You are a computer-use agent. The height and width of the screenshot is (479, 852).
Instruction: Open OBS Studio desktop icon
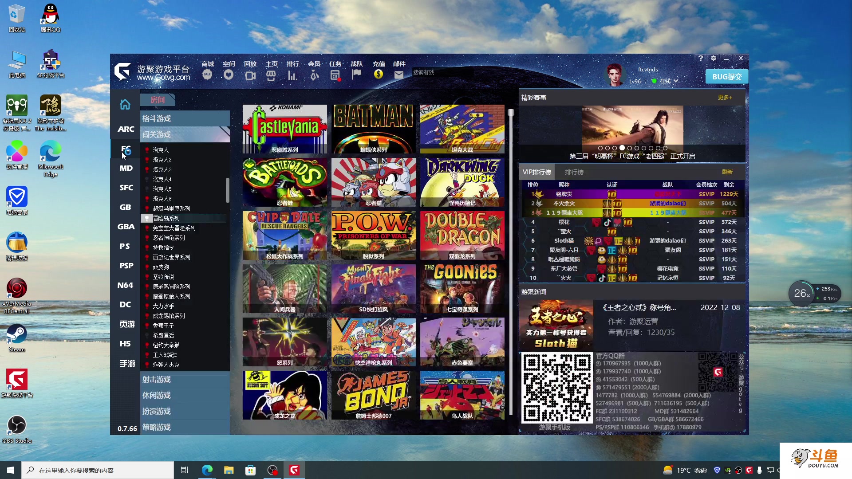point(17,429)
